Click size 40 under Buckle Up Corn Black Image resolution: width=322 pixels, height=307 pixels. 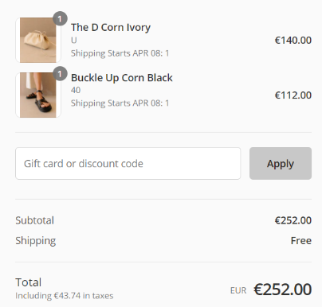[76, 90]
